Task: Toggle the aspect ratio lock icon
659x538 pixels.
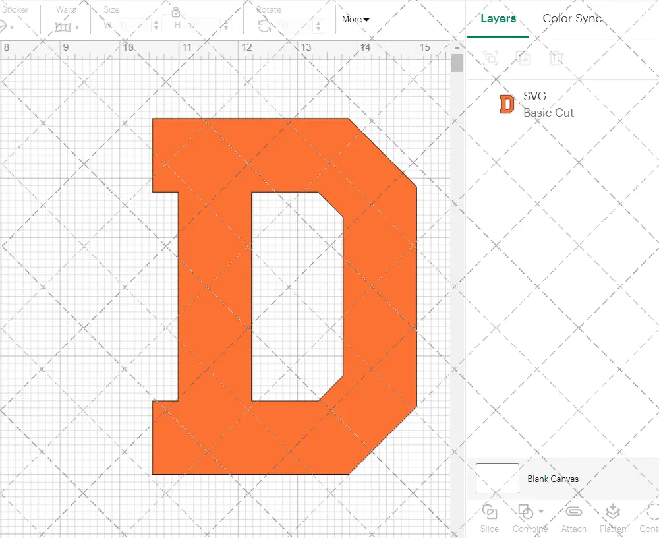Action: click(x=176, y=13)
